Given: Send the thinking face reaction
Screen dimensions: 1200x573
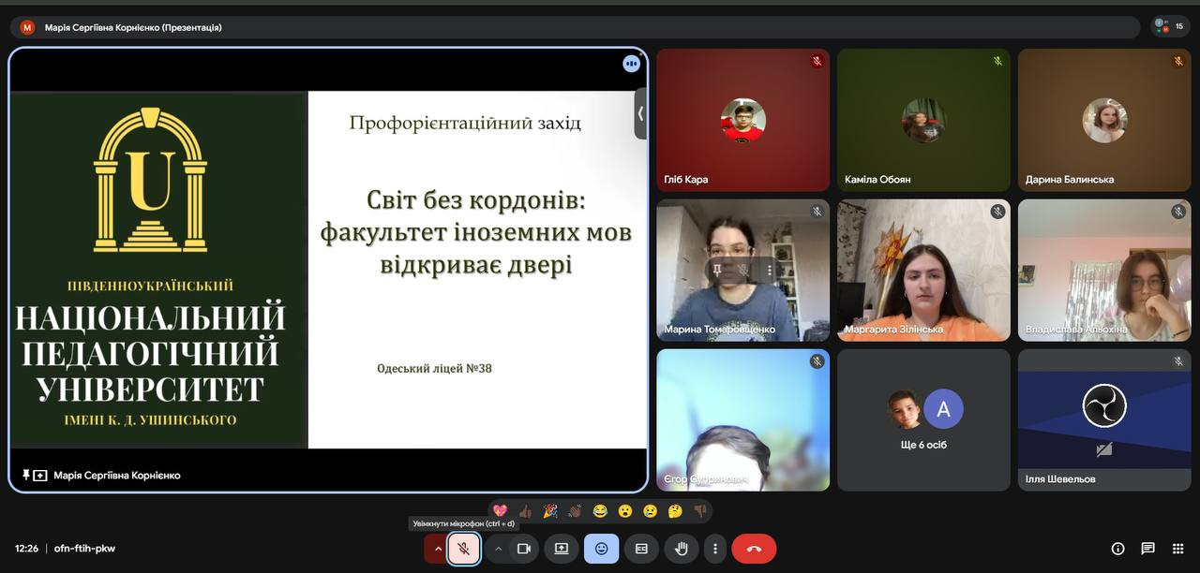Looking at the screenshot, I should pos(675,511).
